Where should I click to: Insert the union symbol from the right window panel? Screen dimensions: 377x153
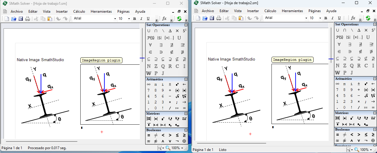(337, 30)
